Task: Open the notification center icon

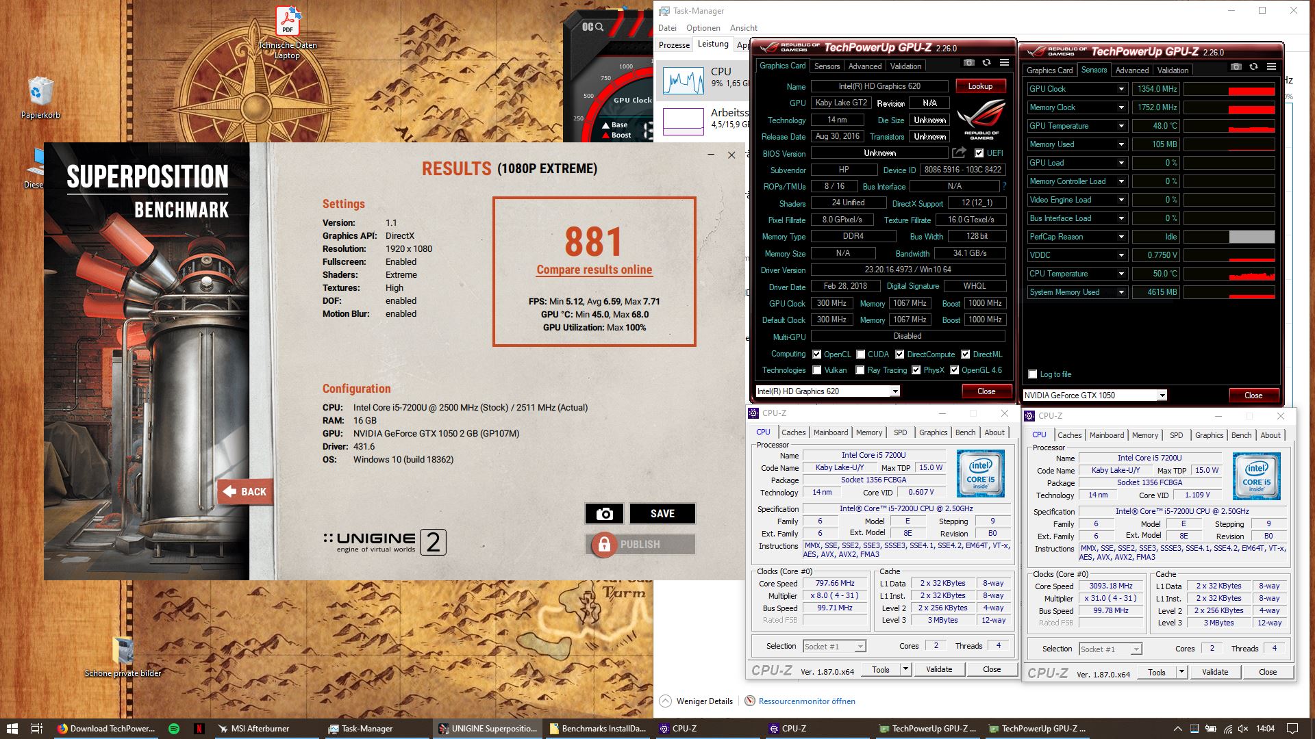Action: [1292, 729]
